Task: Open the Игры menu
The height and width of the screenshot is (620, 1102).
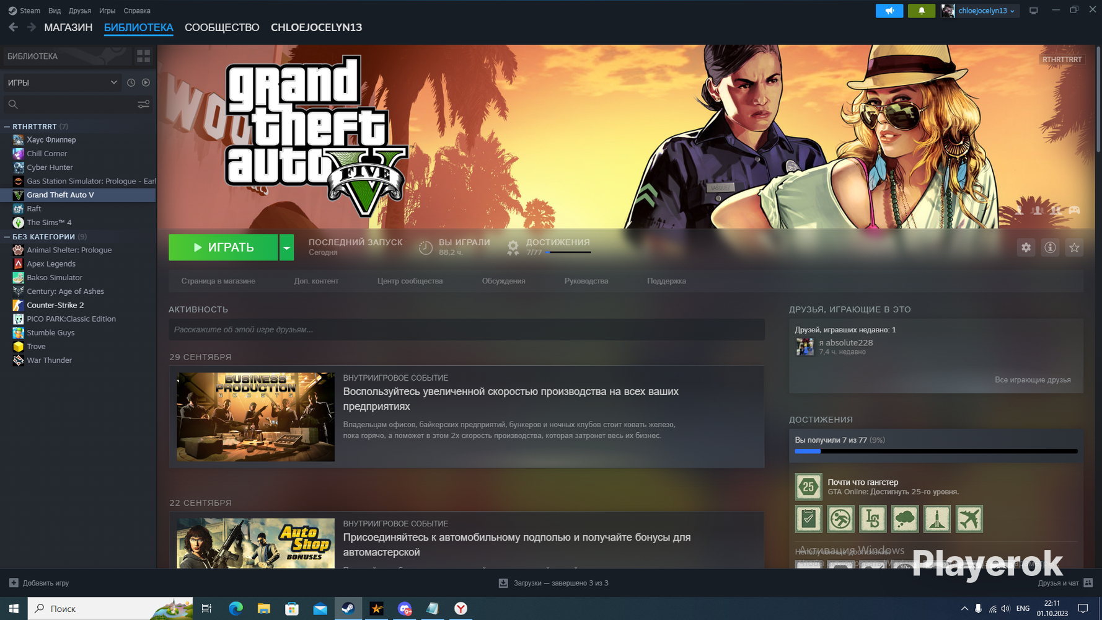Action: click(x=107, y=11)
